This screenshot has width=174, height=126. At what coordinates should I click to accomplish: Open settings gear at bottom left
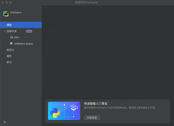tap(5, 122)
